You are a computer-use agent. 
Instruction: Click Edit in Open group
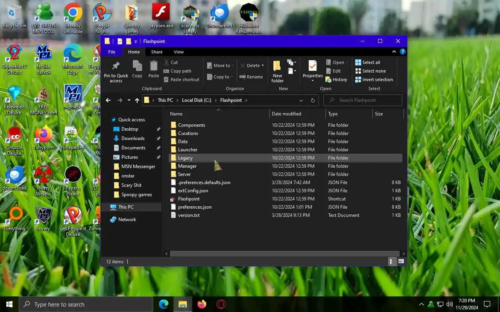pos(333,71)
